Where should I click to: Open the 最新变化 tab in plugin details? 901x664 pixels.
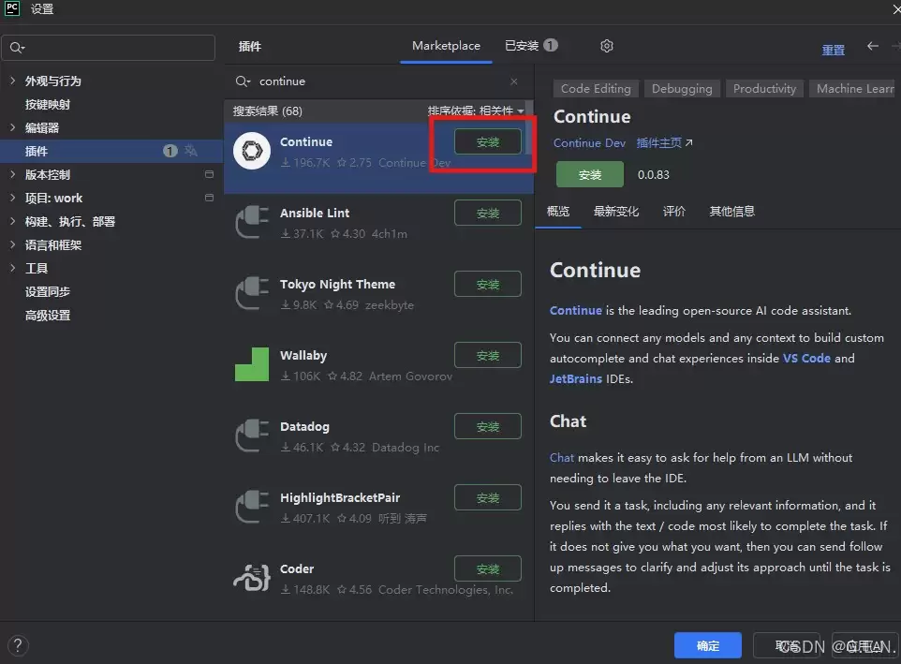[x=616, y=212]
